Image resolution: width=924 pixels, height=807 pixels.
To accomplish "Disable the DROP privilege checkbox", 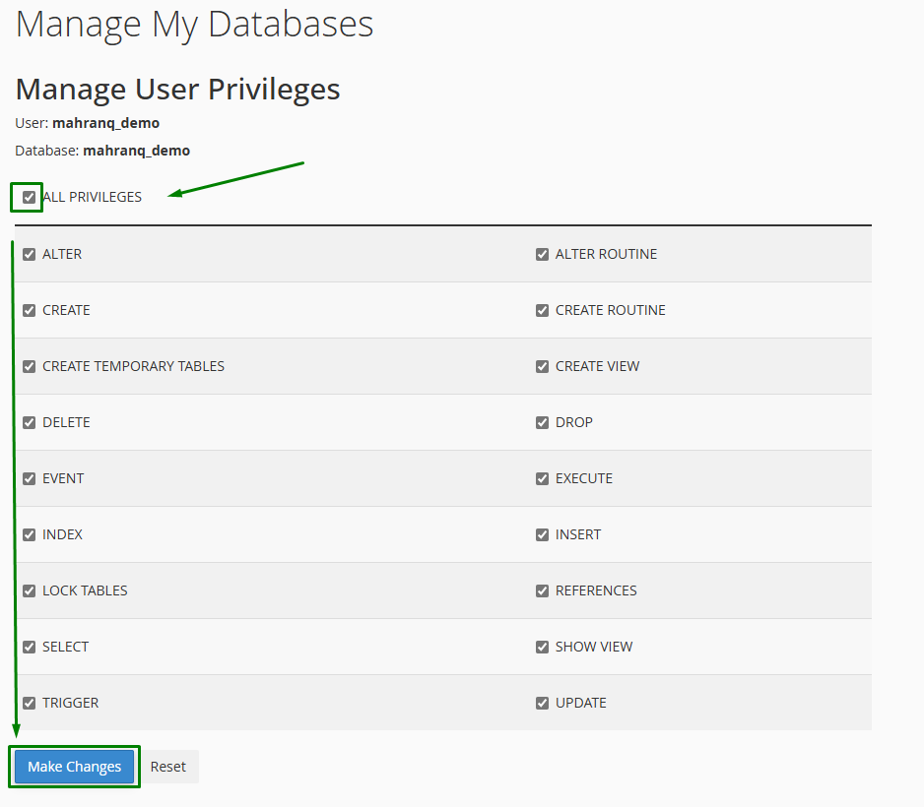I will tap(542, 422).
